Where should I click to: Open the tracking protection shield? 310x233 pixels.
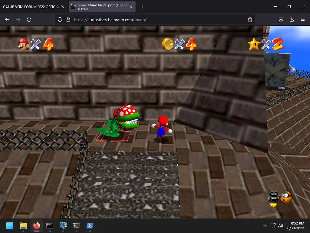click(60, 20)
